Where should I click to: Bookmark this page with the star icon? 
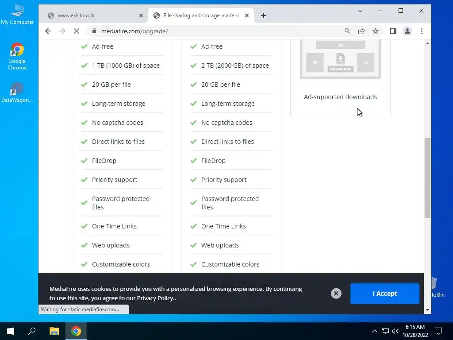[375, 31]
